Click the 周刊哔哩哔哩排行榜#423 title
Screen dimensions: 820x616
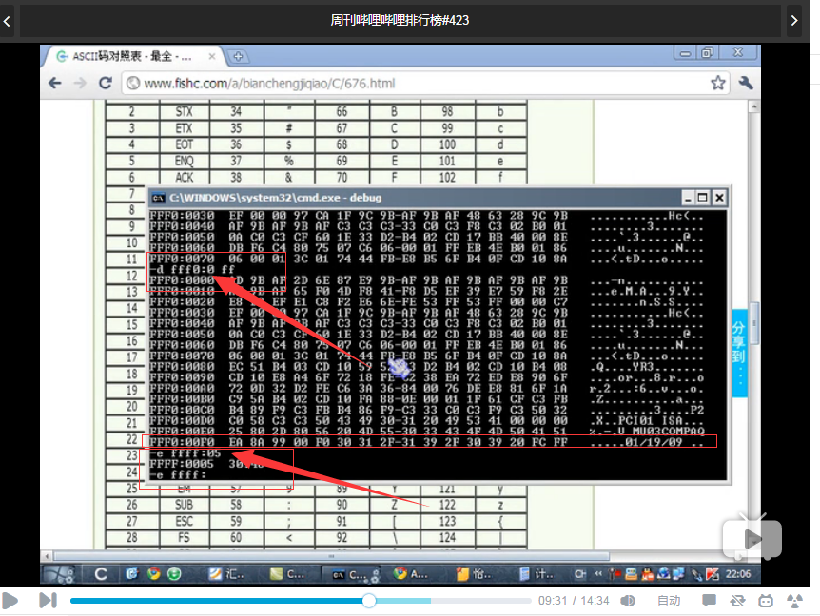point(400,20)
